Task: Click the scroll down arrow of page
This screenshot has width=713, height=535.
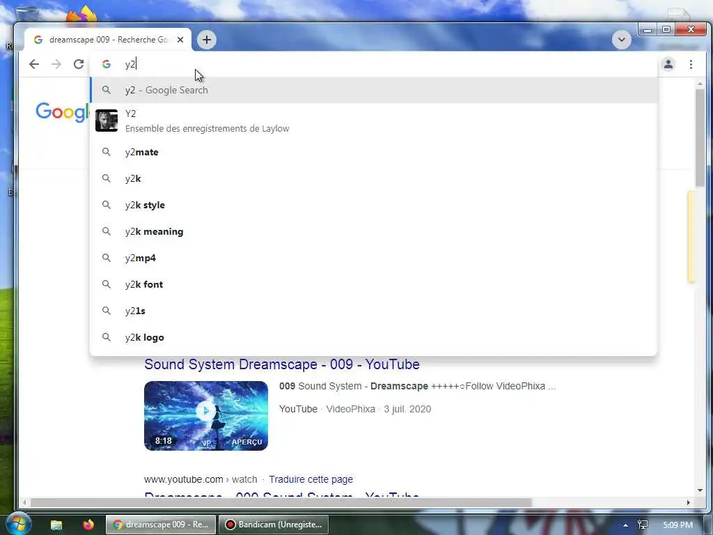Action: point(700,490)
